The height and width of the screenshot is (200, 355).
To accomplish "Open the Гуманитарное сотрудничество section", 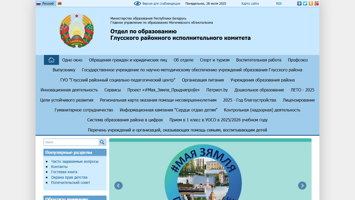I will (x=84, y=110).
